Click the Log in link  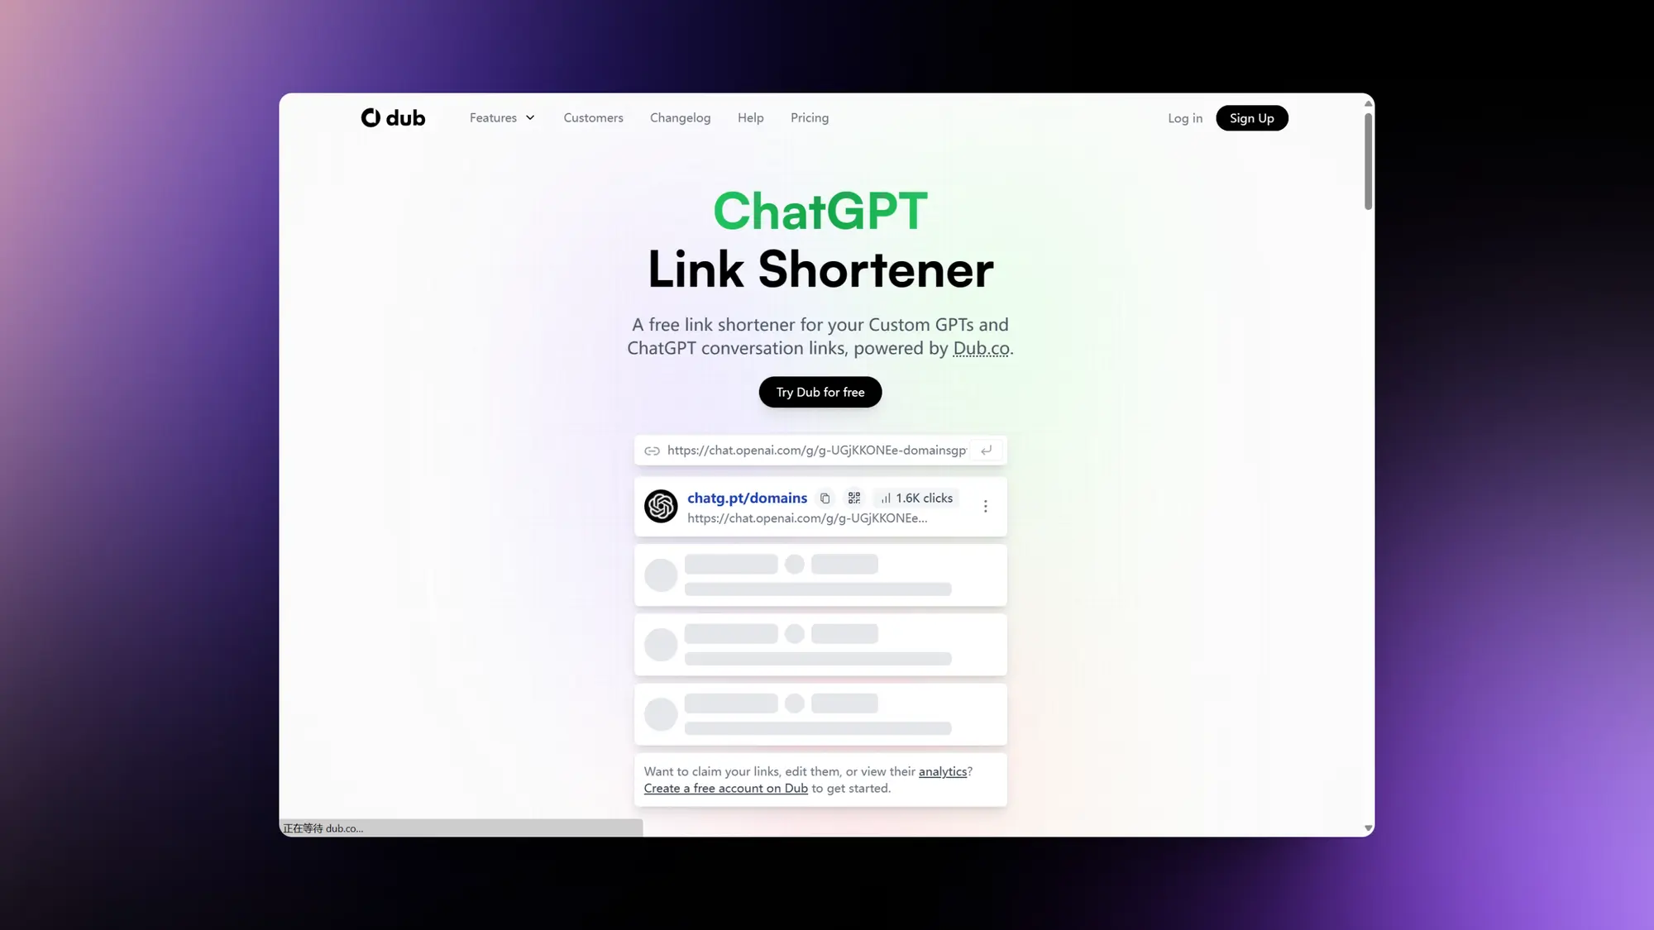pos(1186,118)
